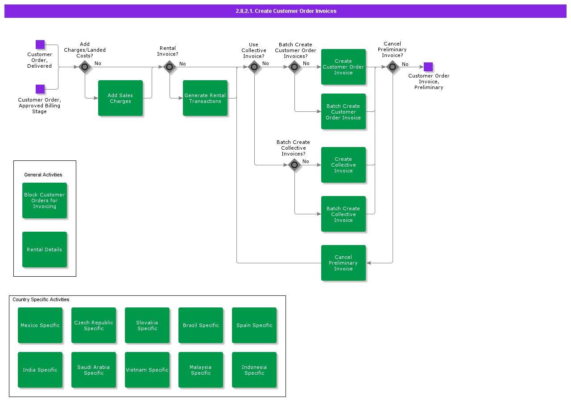Select the Batch Create Collective Invoices decision diamond
The height and width of the screenshot is (401, 571).
point(294,165)
